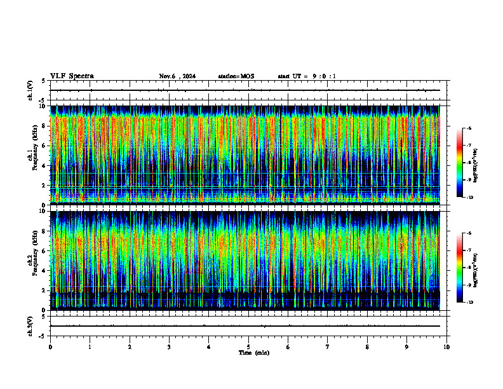Click the "9" tick on the time axis
This screenshot has height=389, width=503.
tap(406, 347)
